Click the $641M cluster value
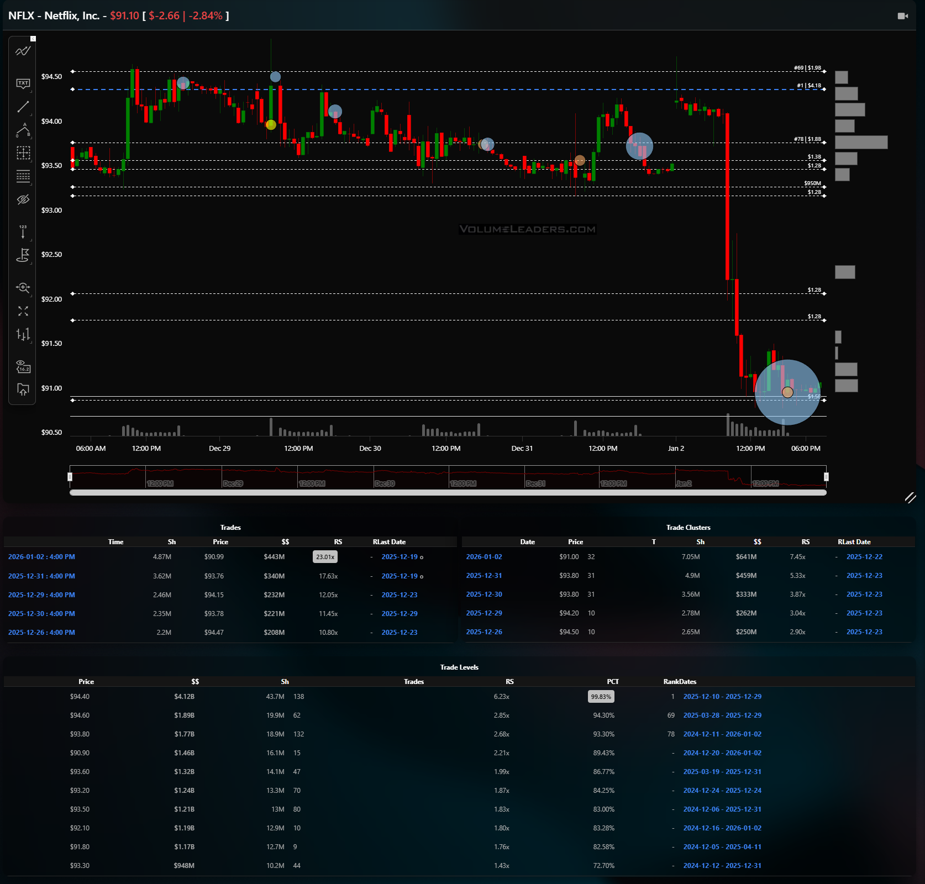Image resolution: width=925 pixels, height=884 pixels. [746, 557]
